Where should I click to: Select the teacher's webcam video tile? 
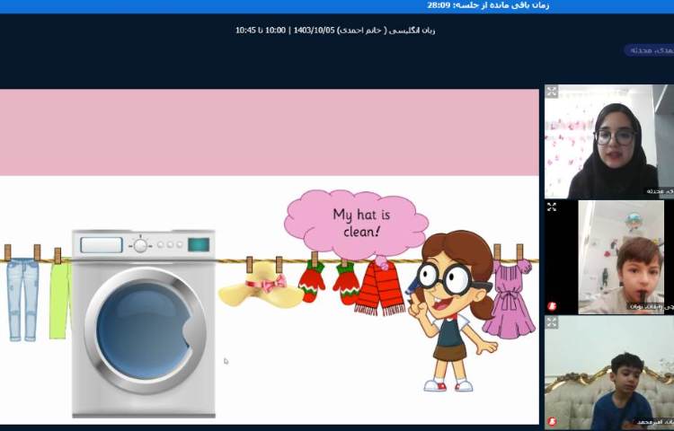click(609, 142)
